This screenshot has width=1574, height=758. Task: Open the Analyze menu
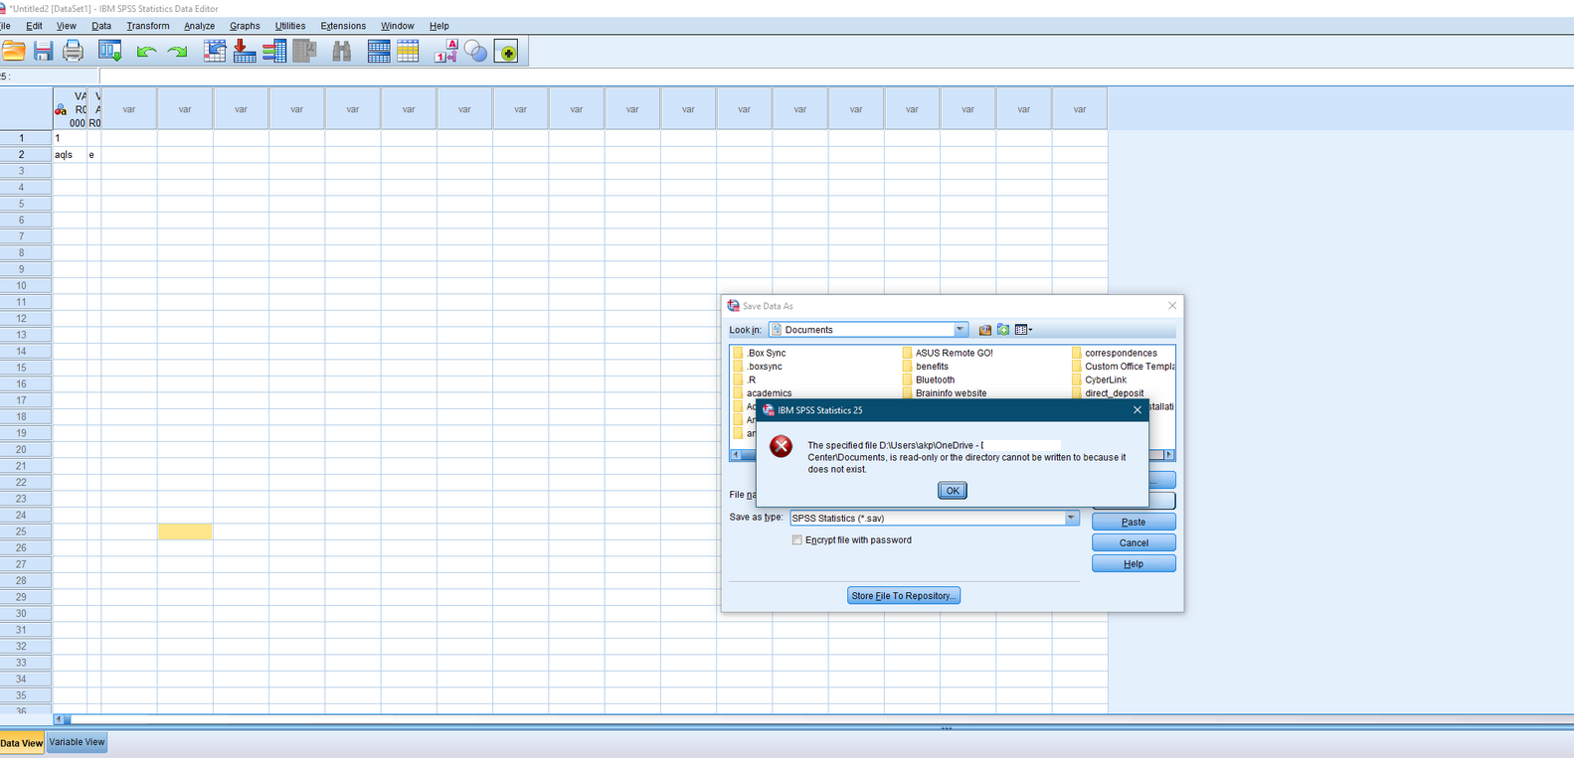coord(199,26)
